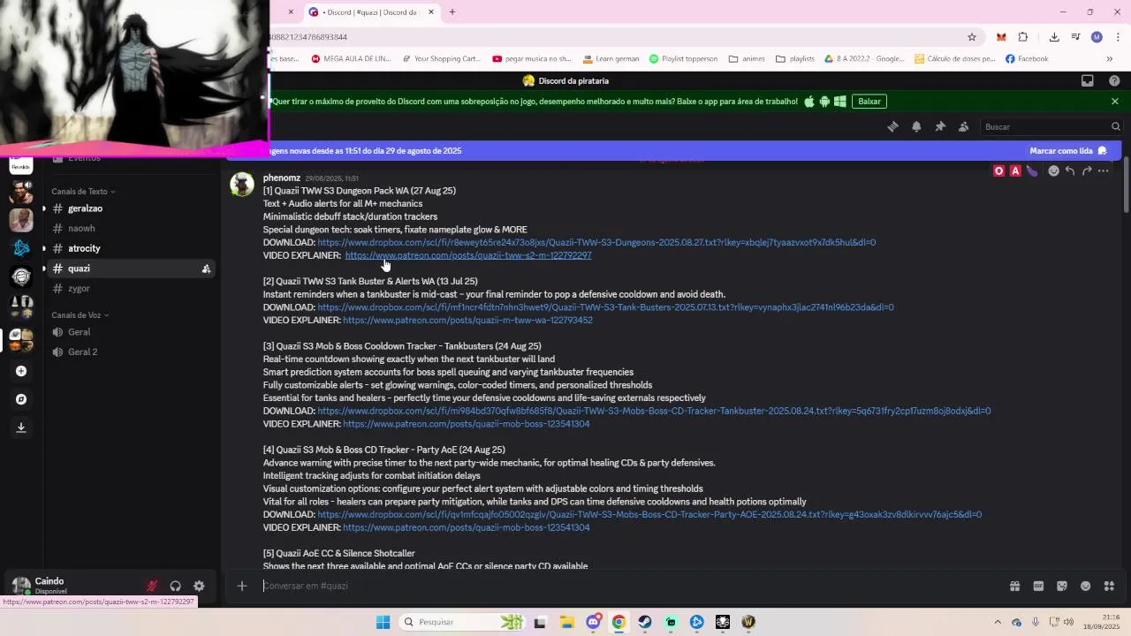1131x636 pixels.
Task: Click Baixar button in green banner
Action: tap(869, 101)
